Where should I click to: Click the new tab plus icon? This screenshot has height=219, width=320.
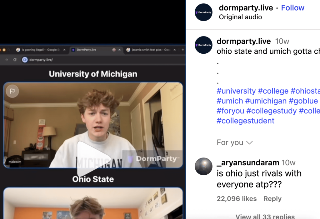[x=183, y=50]
